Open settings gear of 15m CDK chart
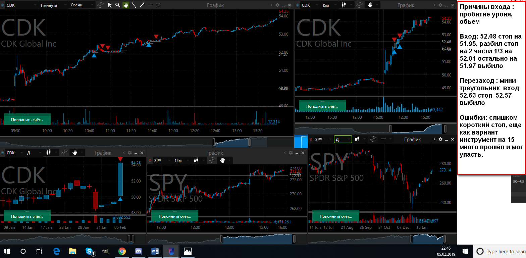This screenshot has height=258, width=526. [440, 5]
